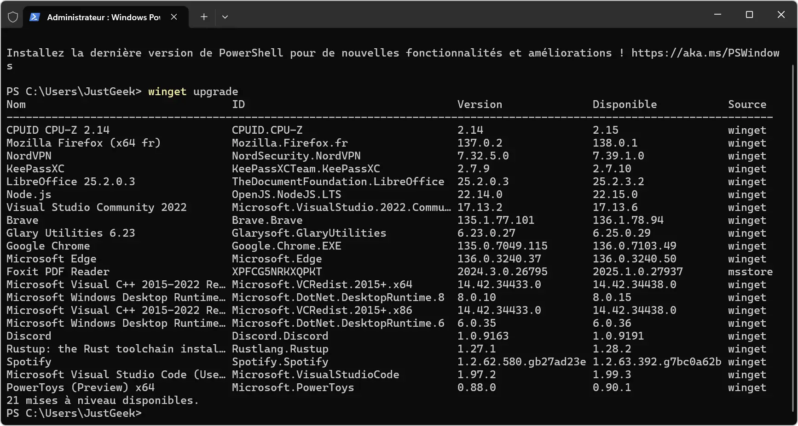
Task: Click the ID 'Rustlang.Rustup'
Action: [x=280, y=349]
